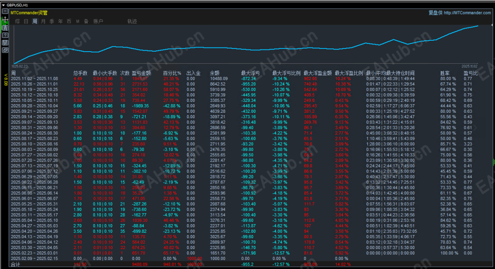Click win rate value 100.00 %
495x269 pixels.
(x=449, y=253)
